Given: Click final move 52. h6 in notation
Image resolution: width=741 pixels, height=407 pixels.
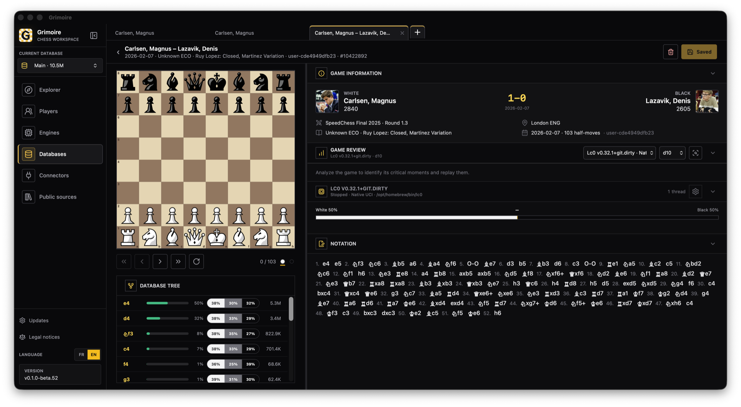Looking at the screenshot, I should click(497, 313).
